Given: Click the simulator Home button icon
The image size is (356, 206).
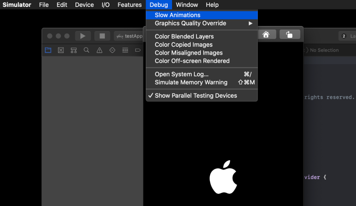Looking at the screenshot, I should [x=266, y=34].
